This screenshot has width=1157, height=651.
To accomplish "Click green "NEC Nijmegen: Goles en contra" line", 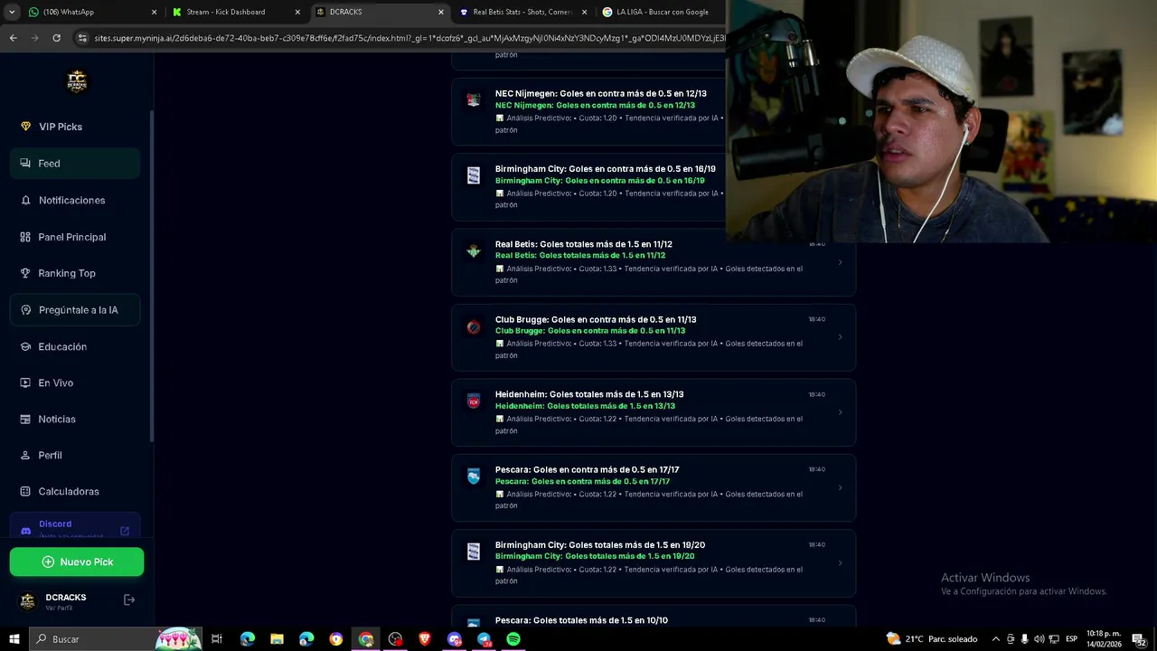I will click(x=595, y=106).
